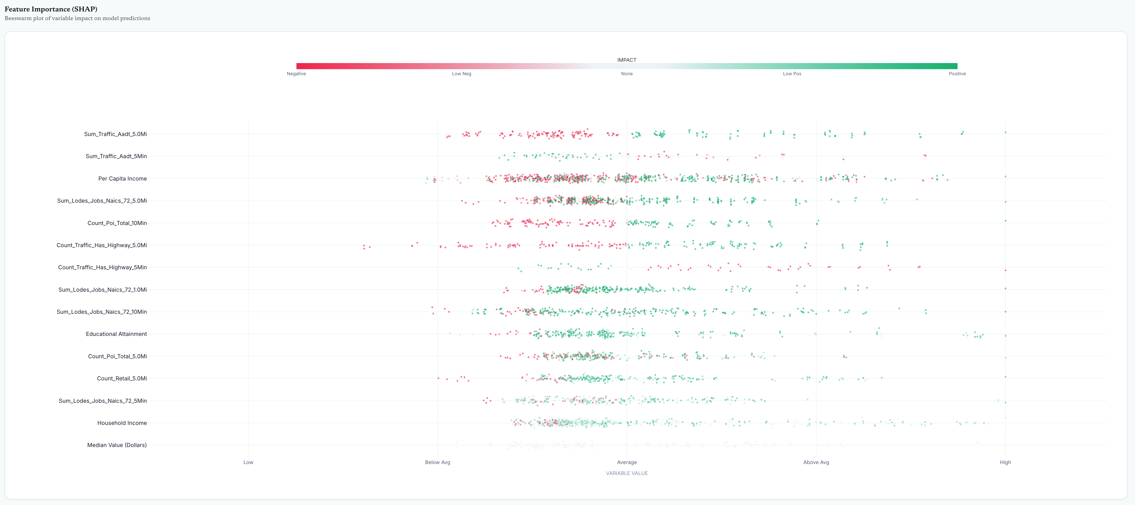Select the VARIABLE VALUE axis title
1135x505 pixels.
click(626, 473)
